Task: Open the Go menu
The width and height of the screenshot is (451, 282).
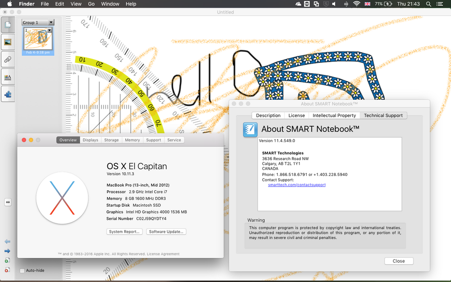Action: point(91,4)
